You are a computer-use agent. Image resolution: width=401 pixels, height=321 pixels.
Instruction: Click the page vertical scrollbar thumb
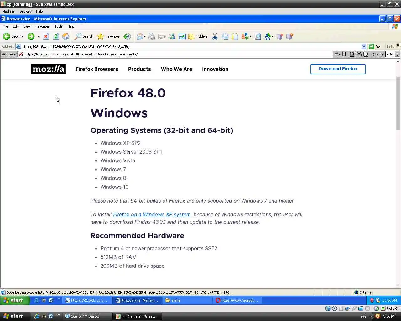click(398, 103)
